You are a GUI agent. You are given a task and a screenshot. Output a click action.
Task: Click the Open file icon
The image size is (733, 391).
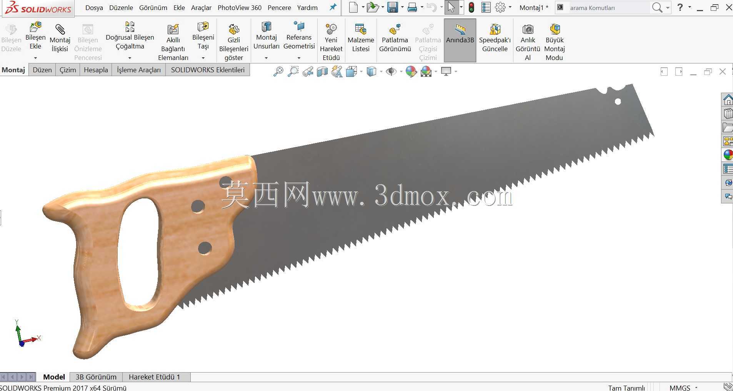[372, 7]
